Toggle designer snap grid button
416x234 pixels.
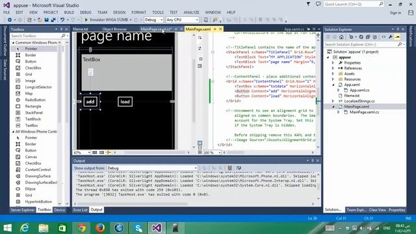tap(95, 153)
